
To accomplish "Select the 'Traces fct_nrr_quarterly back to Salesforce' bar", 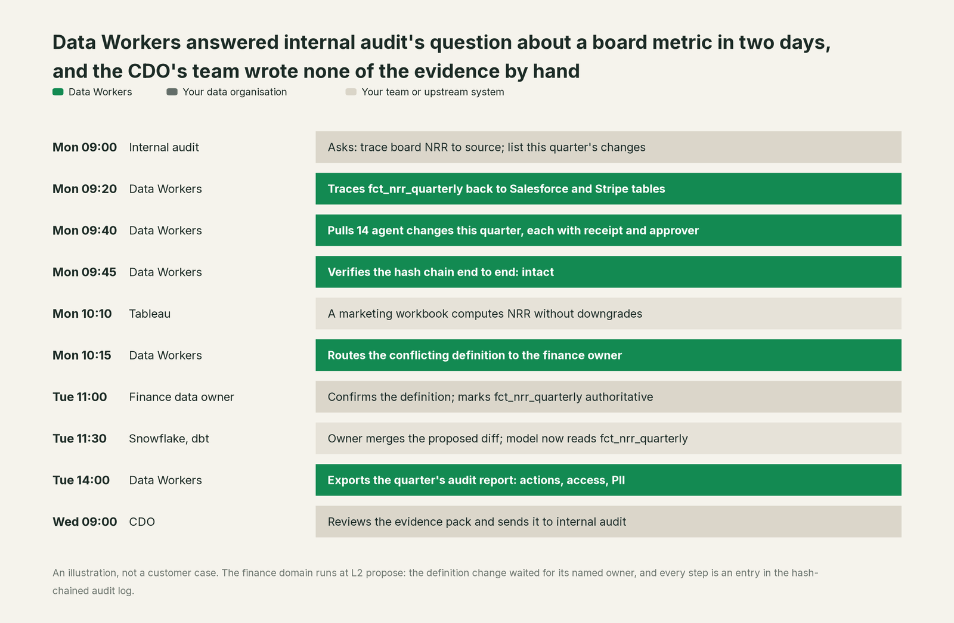I will pos(608,189).
